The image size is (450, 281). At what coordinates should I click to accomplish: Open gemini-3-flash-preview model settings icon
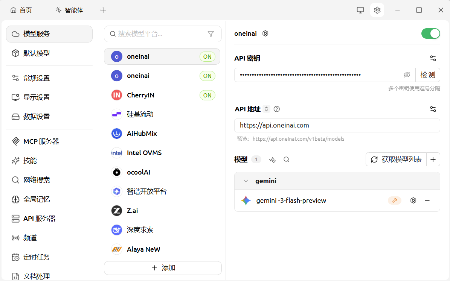(413, 200)
